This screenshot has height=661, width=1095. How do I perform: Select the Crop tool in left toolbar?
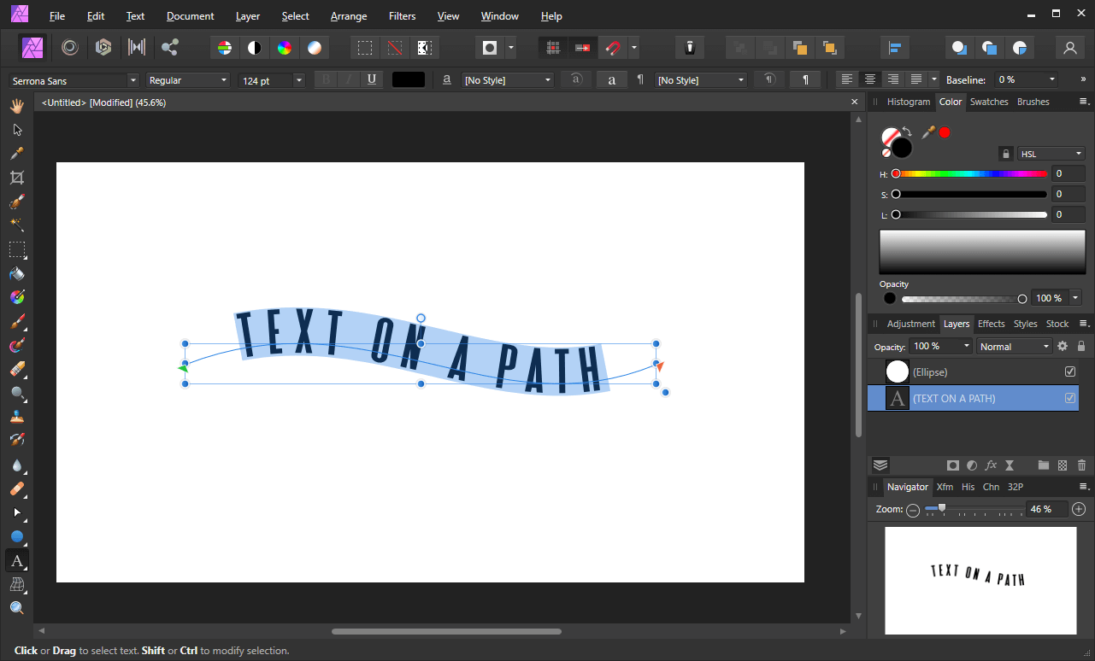coord(16,178)
